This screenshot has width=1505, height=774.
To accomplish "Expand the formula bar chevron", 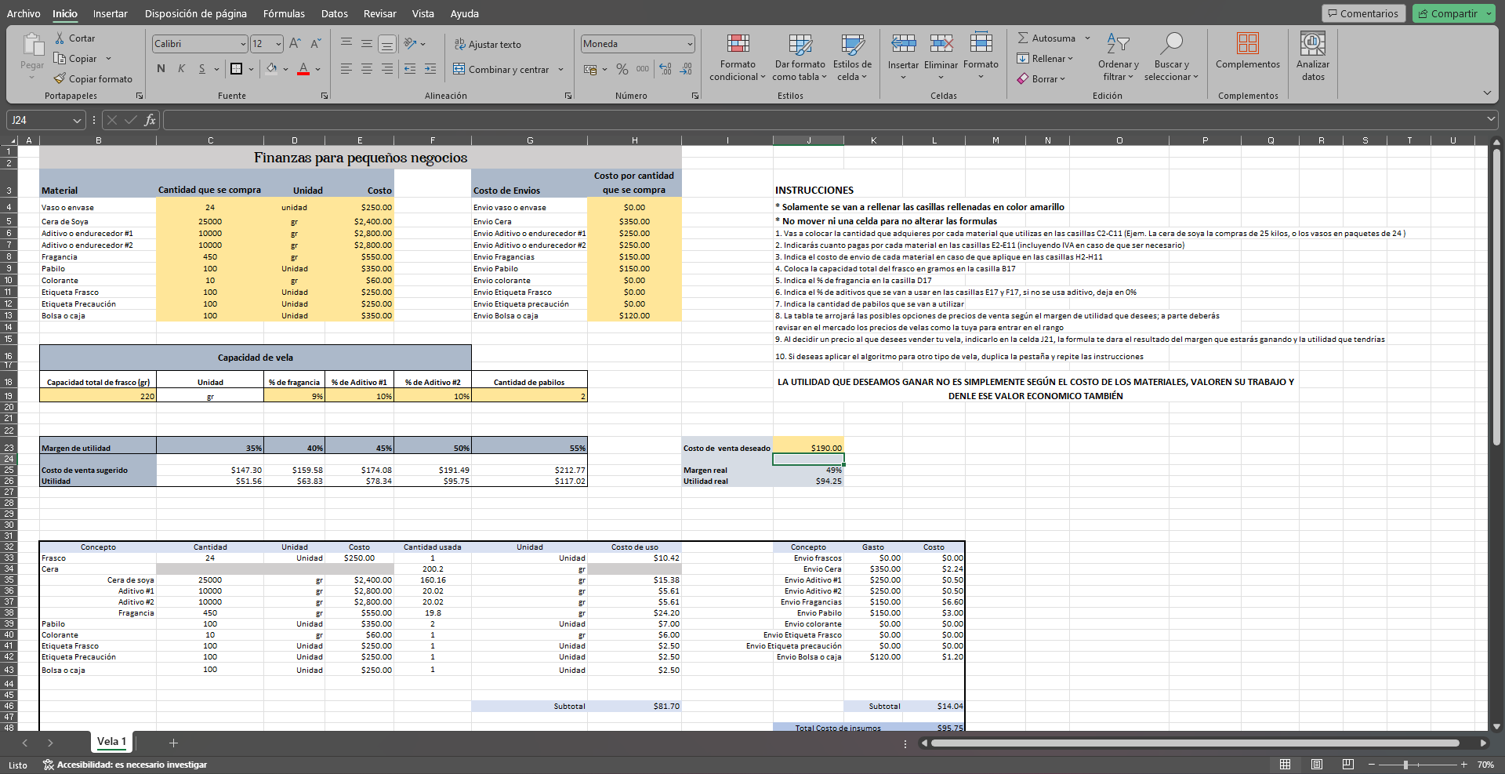I will pos(1490,119).
